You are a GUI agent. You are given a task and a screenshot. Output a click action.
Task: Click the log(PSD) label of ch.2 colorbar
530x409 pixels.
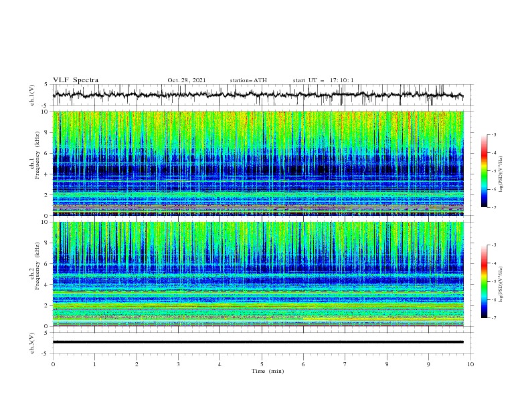[x=501, y=285]
